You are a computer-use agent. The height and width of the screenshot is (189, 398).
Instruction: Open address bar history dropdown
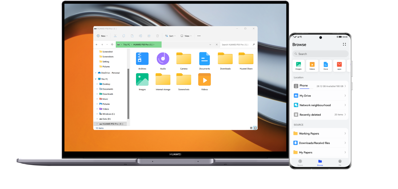(210, 45)
